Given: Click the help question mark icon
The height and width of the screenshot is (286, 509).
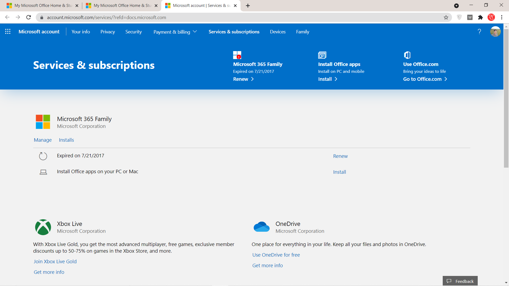Looking at the screenshot, I should 479,32.
